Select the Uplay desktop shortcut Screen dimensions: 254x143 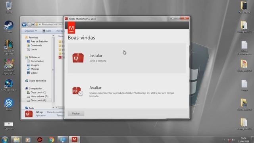pos(9,104)
